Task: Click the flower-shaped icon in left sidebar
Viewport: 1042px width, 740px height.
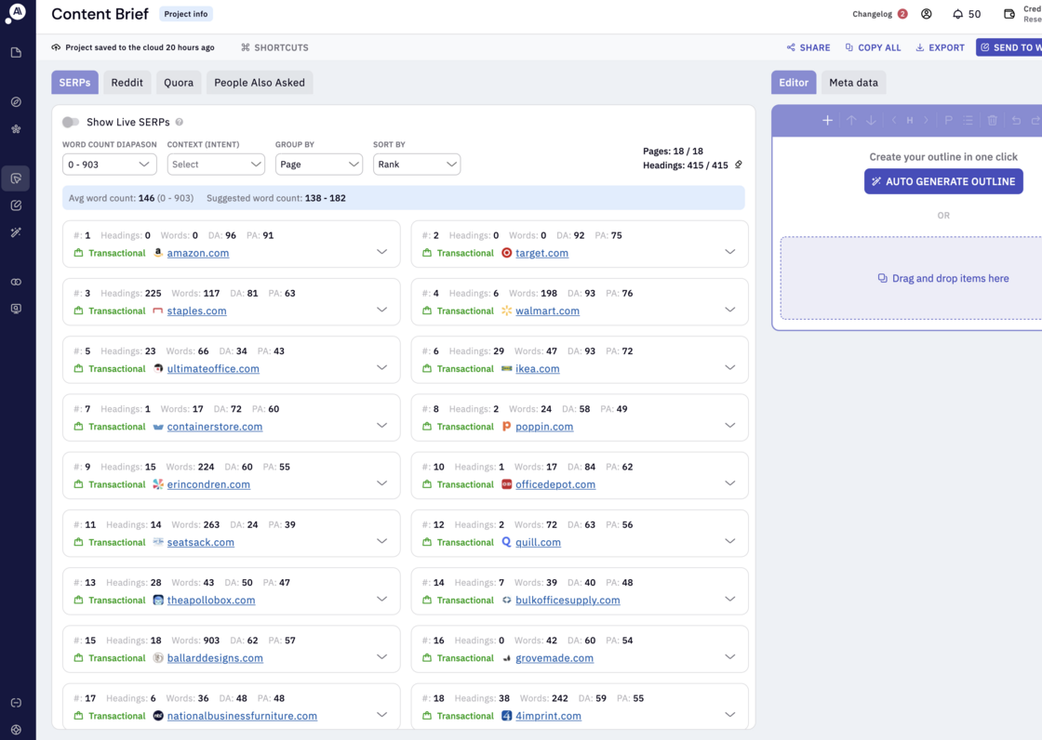Action: [16, 129]
